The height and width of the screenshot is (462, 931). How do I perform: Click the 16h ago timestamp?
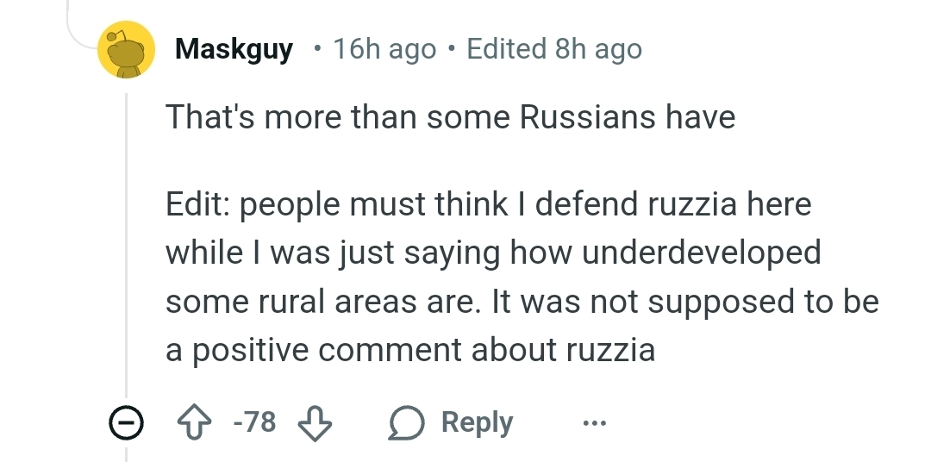pyautogui.click(x=384, y=49)
